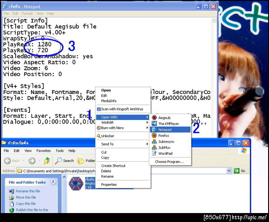Click Search in Explorer toolbar
The height and width of the screenshot is (222, 269).
(x=65, y=161)
